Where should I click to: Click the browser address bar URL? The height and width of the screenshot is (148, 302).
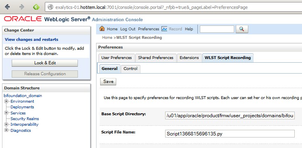[151, 7]
